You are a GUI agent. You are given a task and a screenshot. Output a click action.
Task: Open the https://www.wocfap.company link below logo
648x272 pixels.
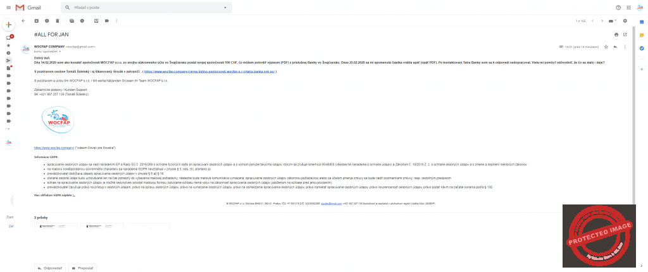[54, 148]
